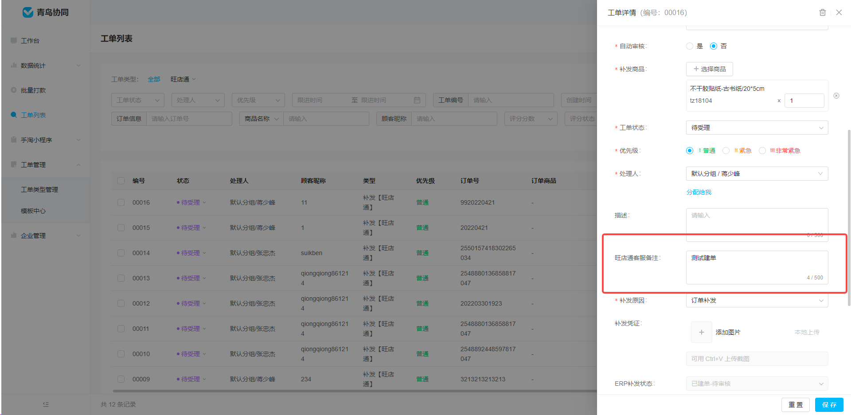Click the 企业管理 sidebar icon

(14, 235)
